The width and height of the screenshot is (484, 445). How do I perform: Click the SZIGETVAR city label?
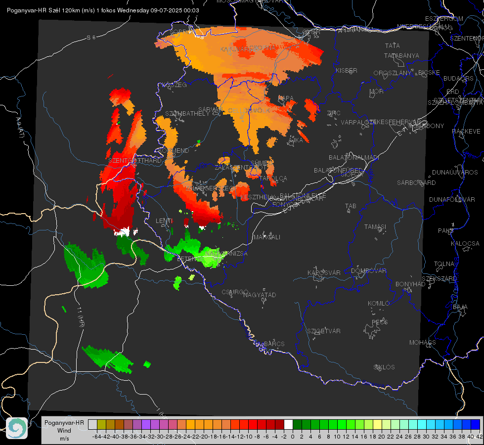pyautogui.click(x=324, y=331)
